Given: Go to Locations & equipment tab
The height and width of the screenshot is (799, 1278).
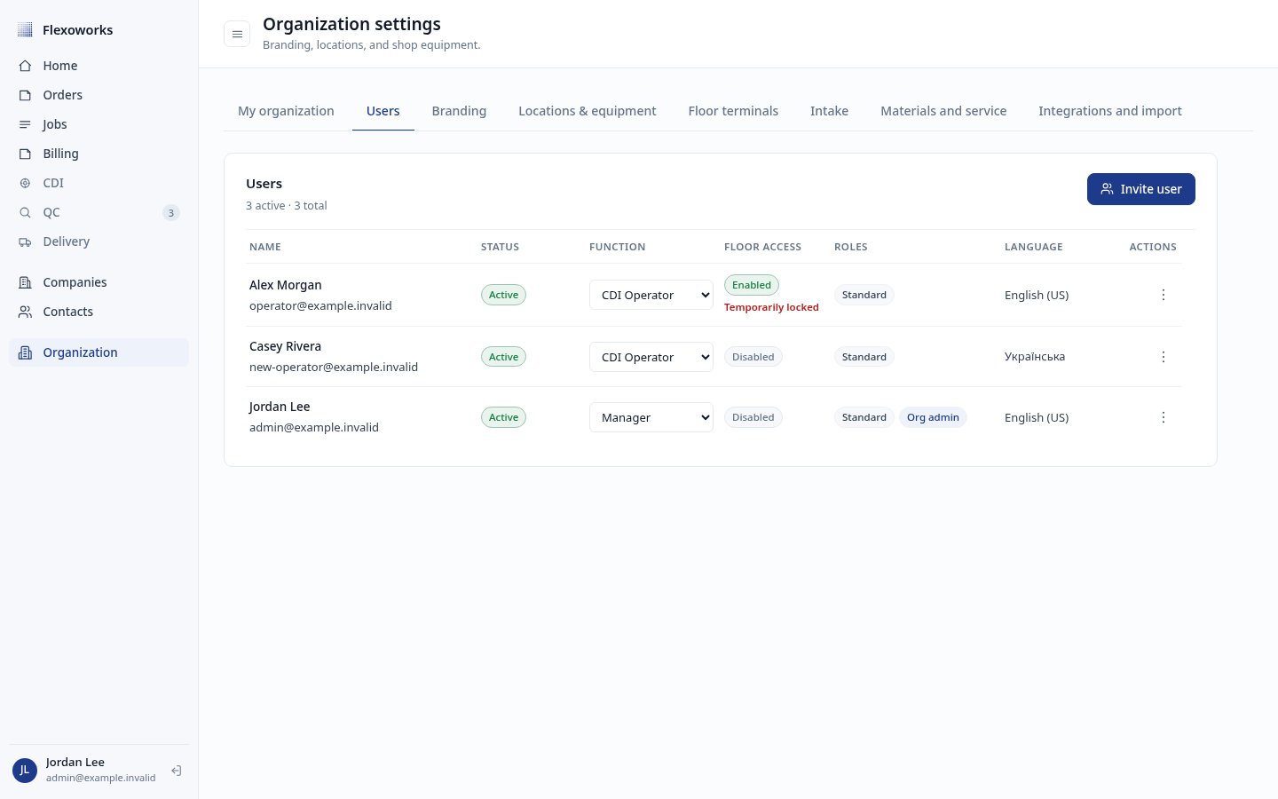Looking at the screenshot, I should [588, 111].
